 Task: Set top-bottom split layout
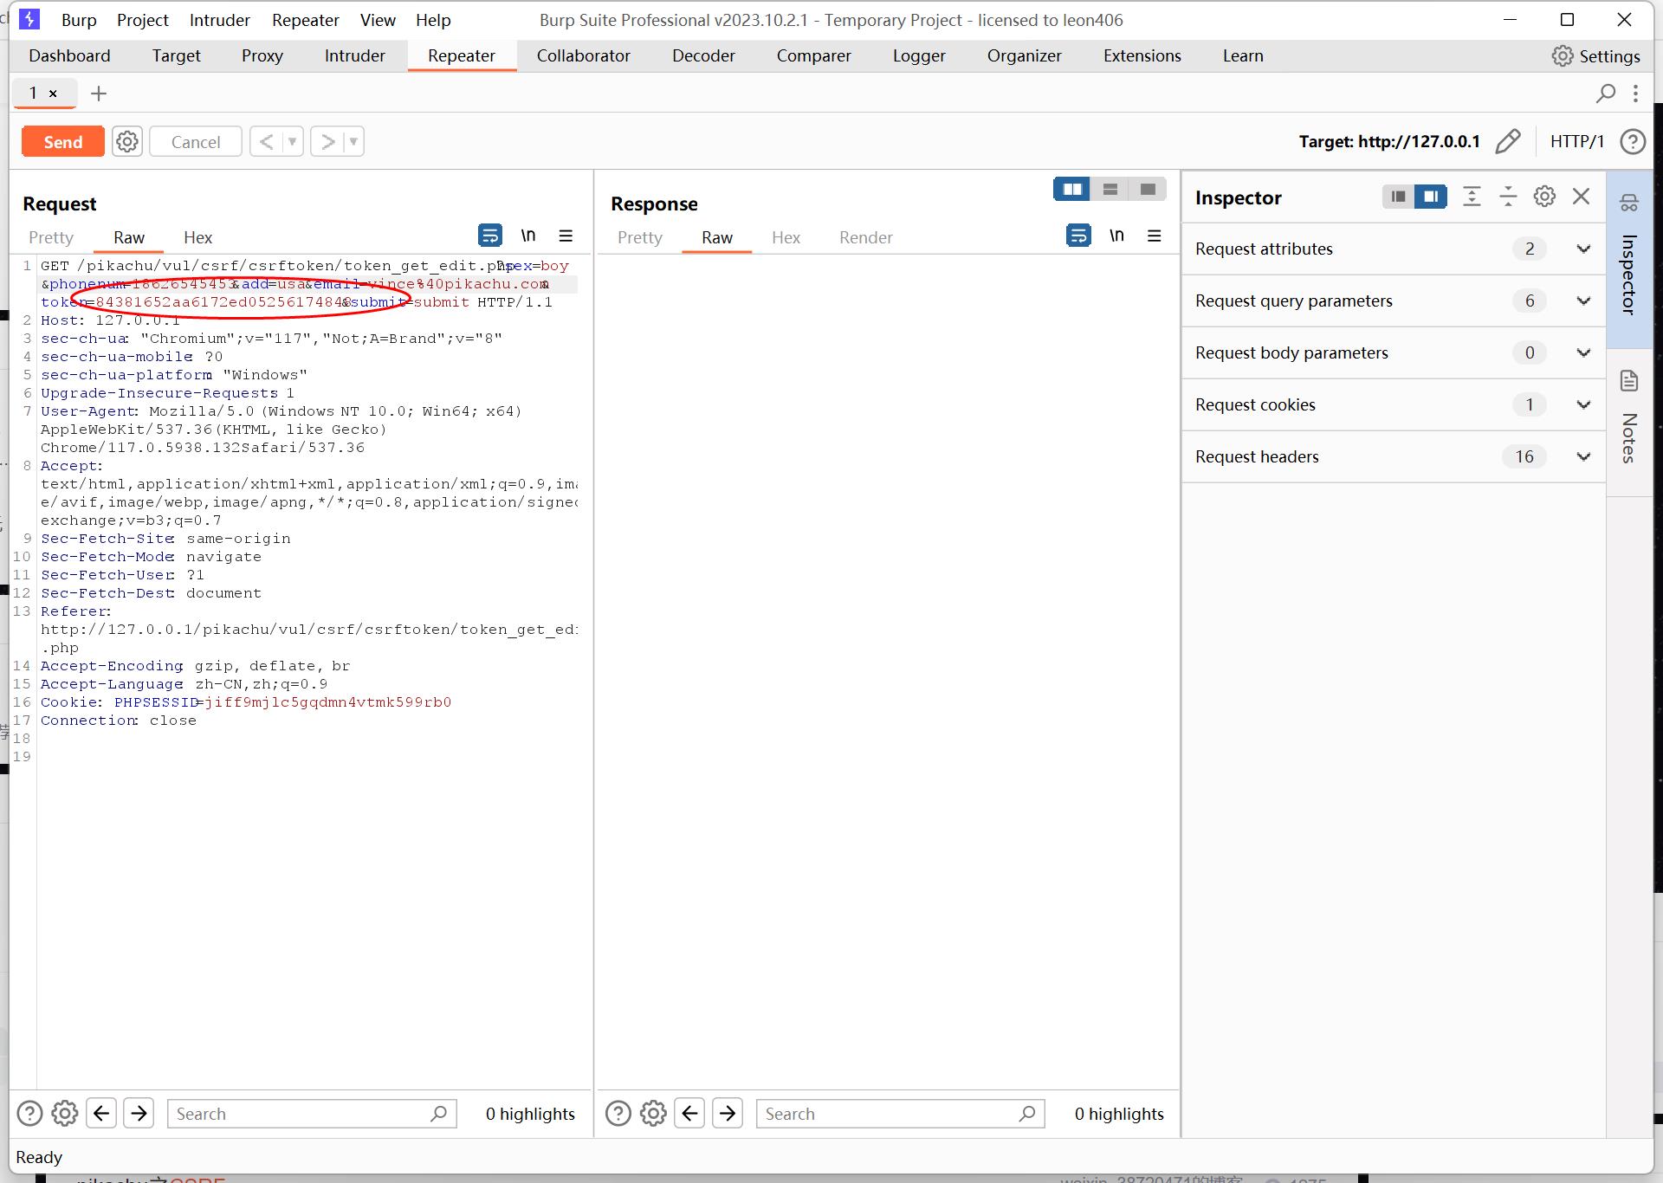point(1110,190)
